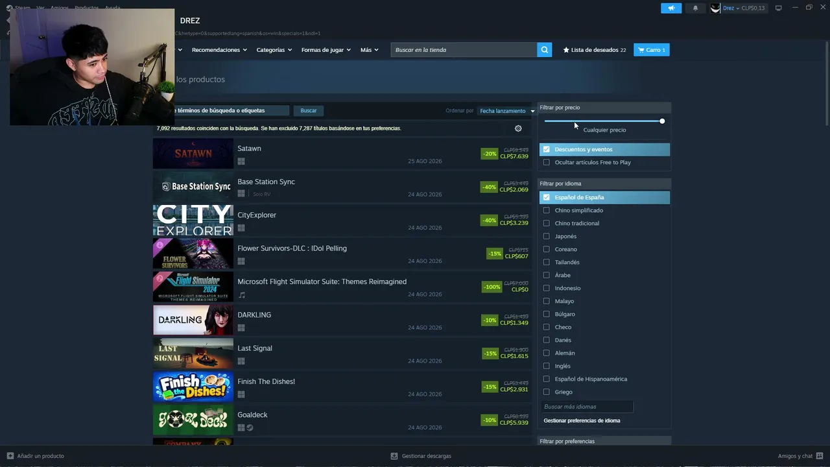Enable Español de Hispanoamérica filter
Viewport: 830px width, 467px height.
tap(546, 379)
